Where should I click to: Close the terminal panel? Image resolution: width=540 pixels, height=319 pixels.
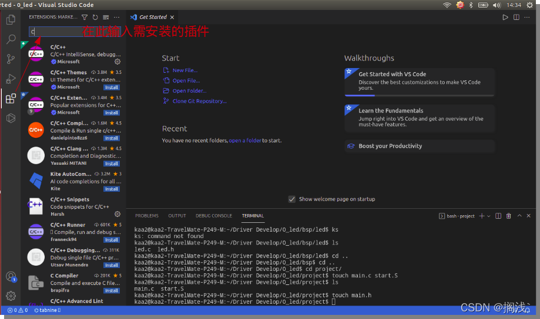click(529, 216)
